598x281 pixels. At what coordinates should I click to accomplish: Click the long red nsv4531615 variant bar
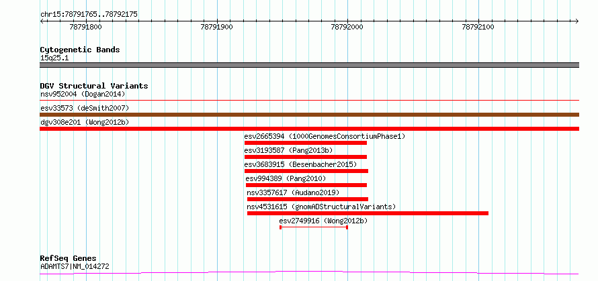pyautogui.click(x=368, y=213)
